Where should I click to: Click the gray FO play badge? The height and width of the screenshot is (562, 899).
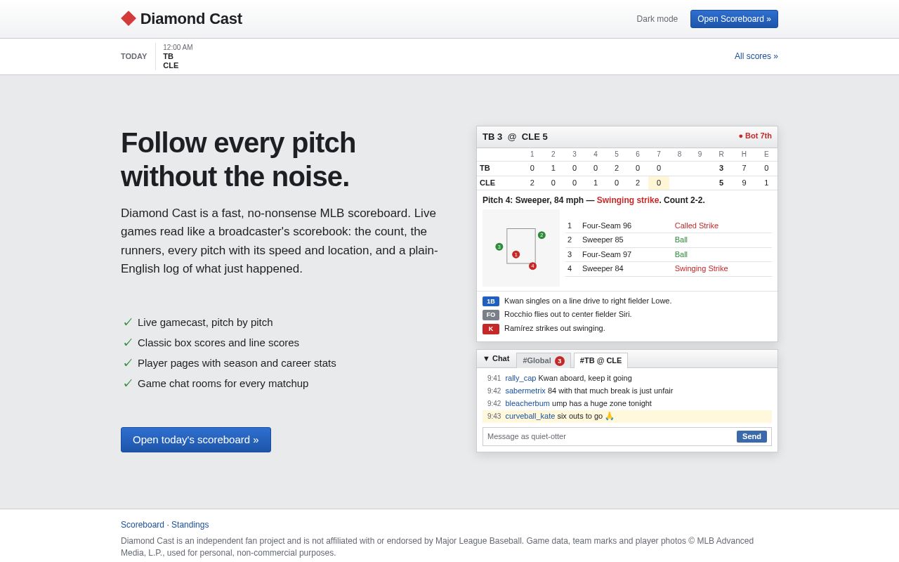[491, 315]
